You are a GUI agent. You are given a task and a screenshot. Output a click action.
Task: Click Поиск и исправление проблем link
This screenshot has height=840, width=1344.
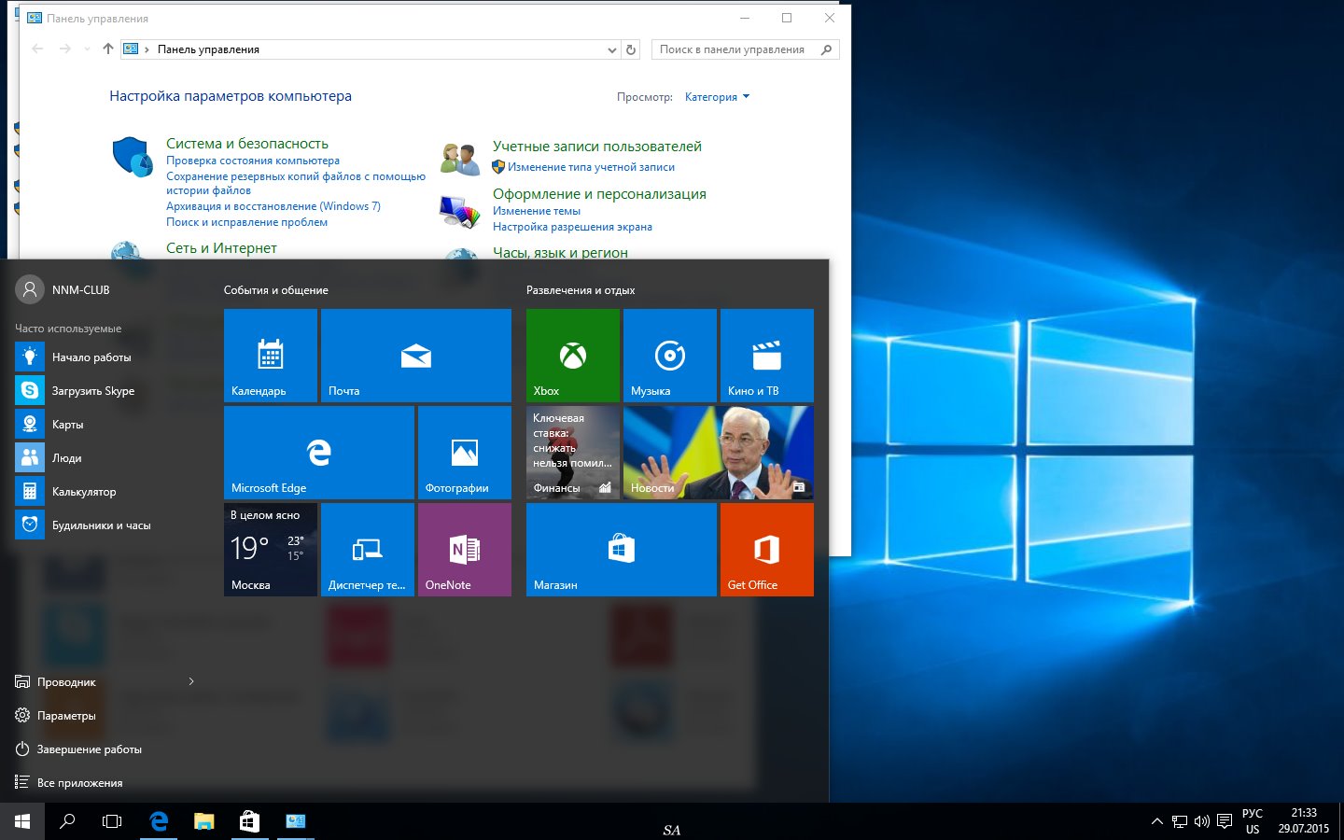pyautogui.click(x=246, y=222)
